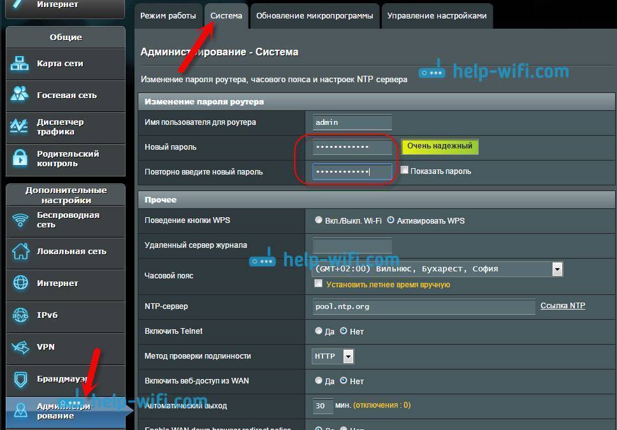Open the VPN sidebar icon
The height and width of the screenshot is (430, 617).
pyautogui.click(x=20, y=347)
